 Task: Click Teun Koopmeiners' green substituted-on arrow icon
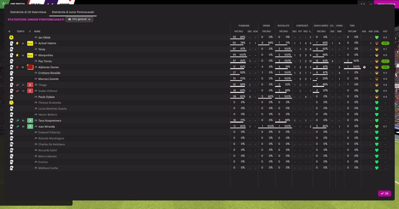point(30,121)
